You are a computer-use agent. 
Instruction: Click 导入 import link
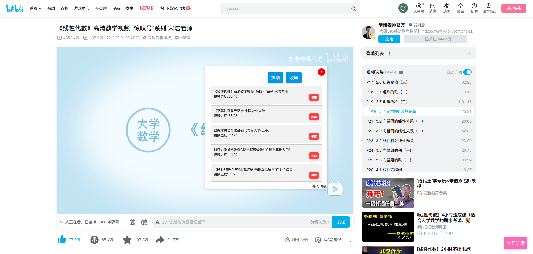tap(316, 186)
